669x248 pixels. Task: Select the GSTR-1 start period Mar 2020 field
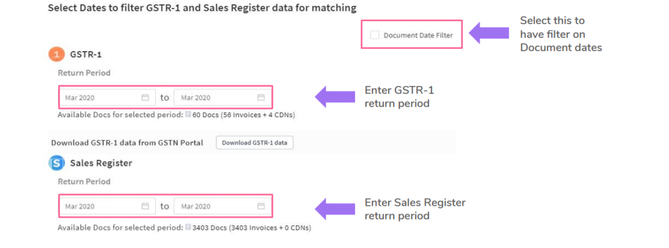[99, 97]
